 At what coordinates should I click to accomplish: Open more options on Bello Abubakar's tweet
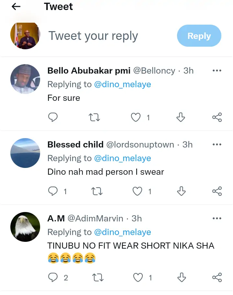tap(216, 71)
